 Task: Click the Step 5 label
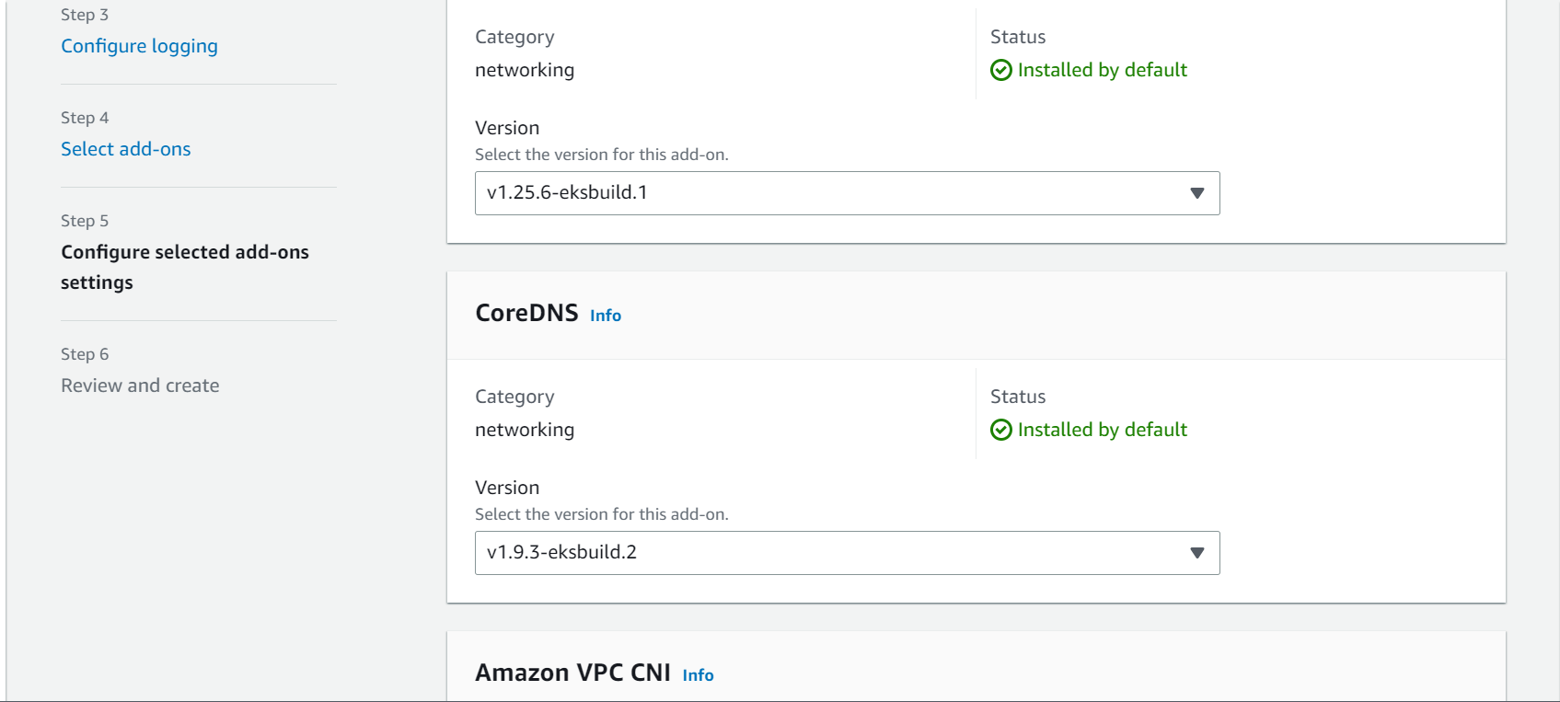click(x=85, y=221)
